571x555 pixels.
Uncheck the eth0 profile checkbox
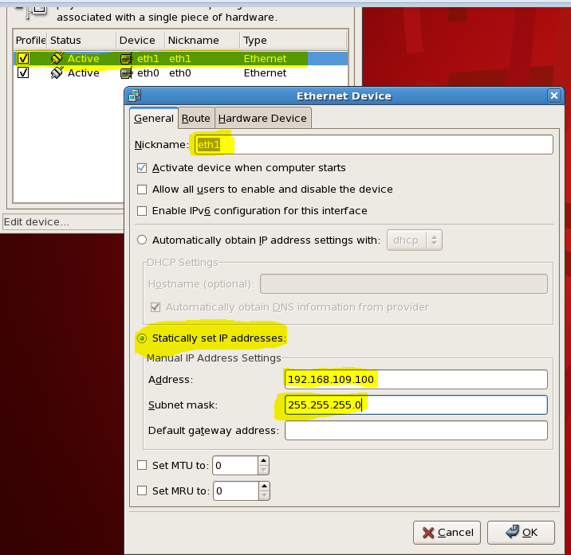point(23,72)
